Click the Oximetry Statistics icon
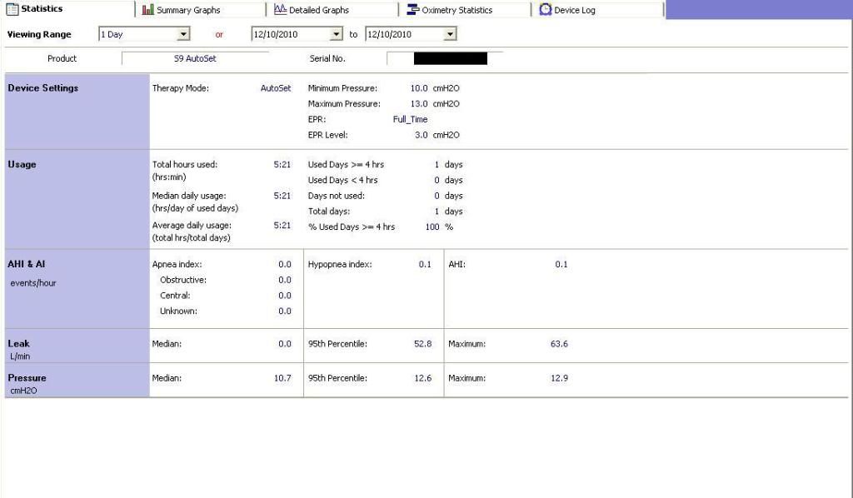Image resolution: width=853 pixels, height=498 pixels. [x=413, y=9]
